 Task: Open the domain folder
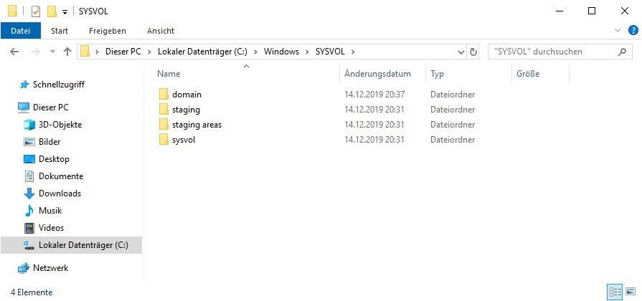187,95
